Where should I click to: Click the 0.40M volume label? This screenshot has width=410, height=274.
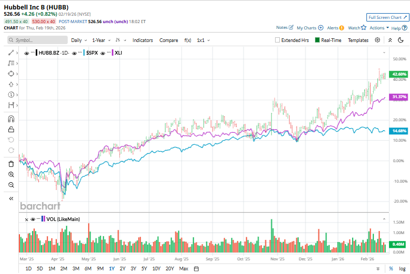click(x=398, y=244)
